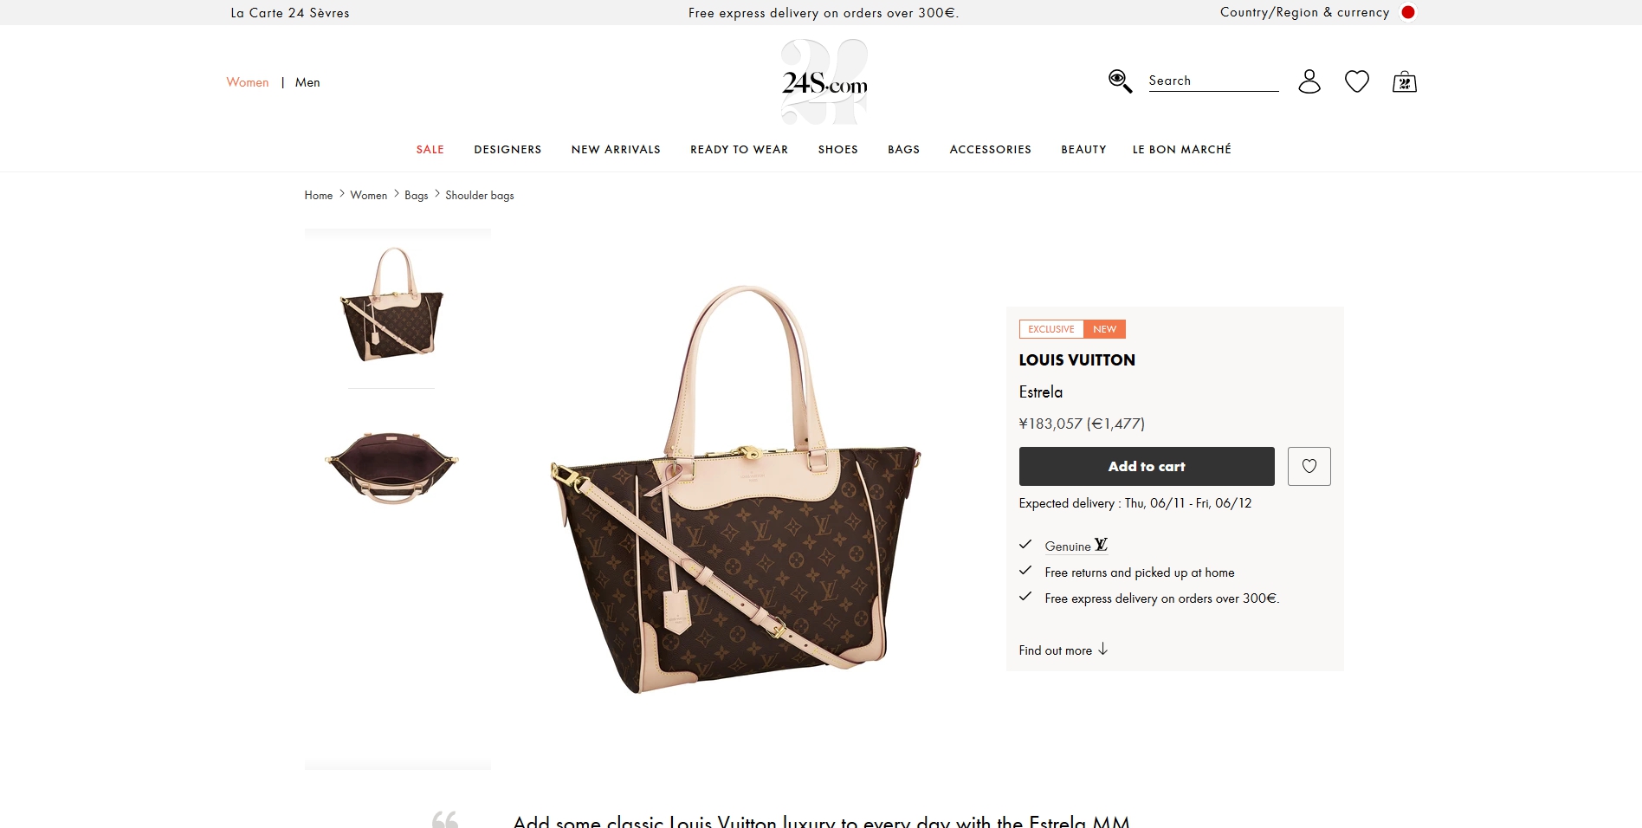Screen dimensions: 1642x828
Task: Click the Genuine LV logo
Action: click(x=1101, y=545)
